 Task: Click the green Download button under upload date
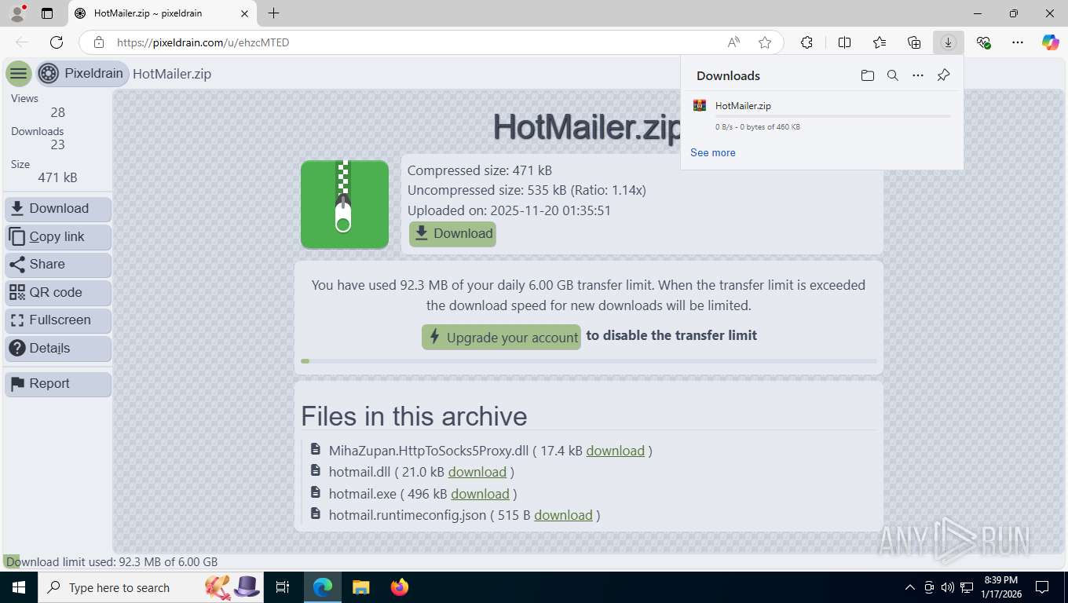click(452, 234)
